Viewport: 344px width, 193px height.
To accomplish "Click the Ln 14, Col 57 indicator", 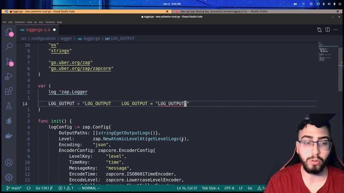I will (x=187, y=188).
